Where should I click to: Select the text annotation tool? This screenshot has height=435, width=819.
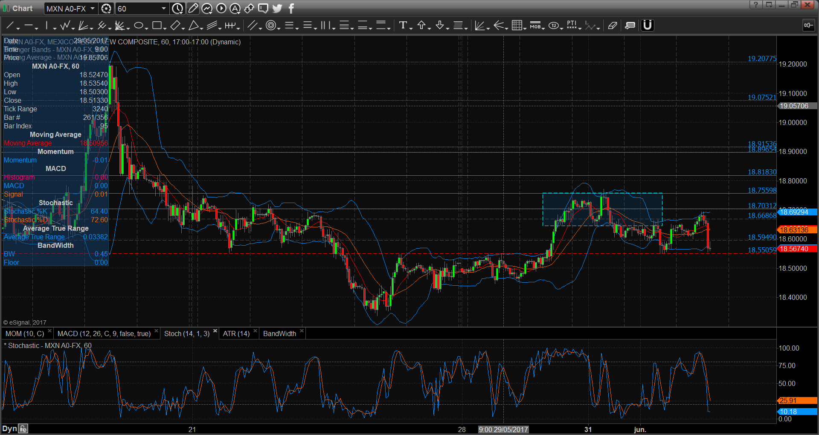[x=403, y=26]
